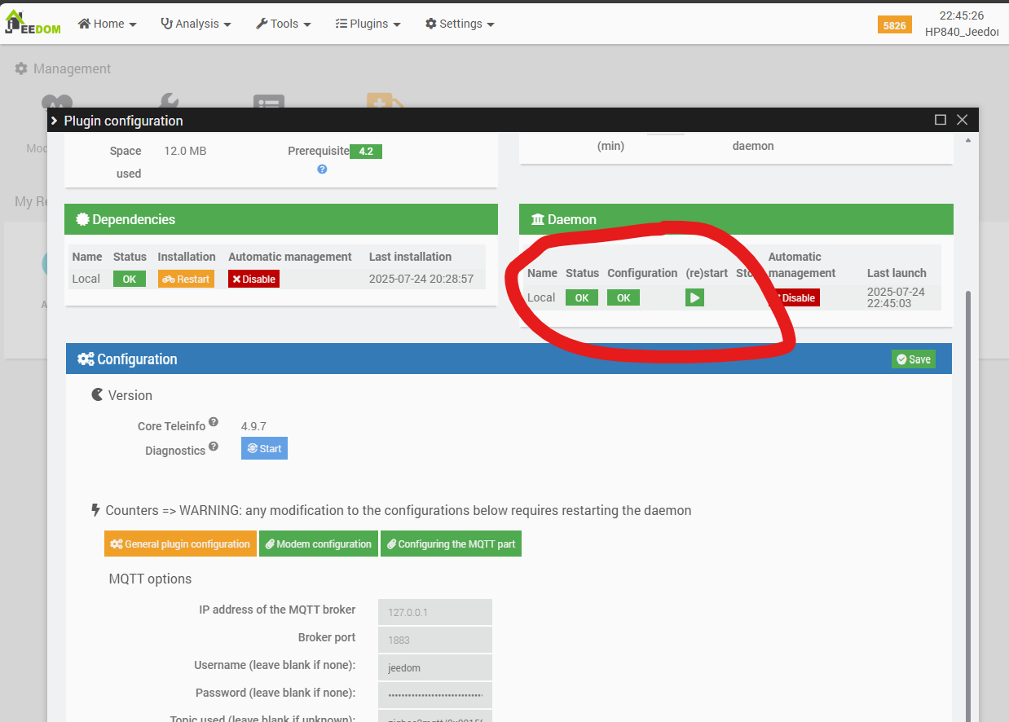Save the plugin configuration

click(913, 359)
